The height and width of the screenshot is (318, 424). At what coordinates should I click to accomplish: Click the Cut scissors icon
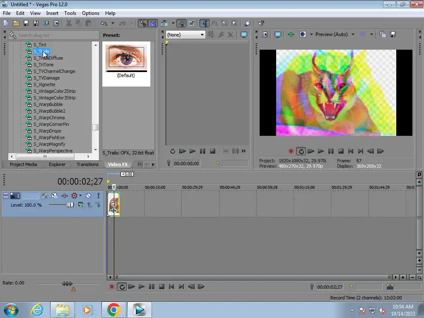pos(69,23)
